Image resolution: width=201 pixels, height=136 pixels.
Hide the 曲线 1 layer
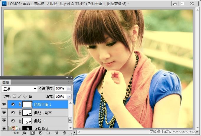click(4, 121)
